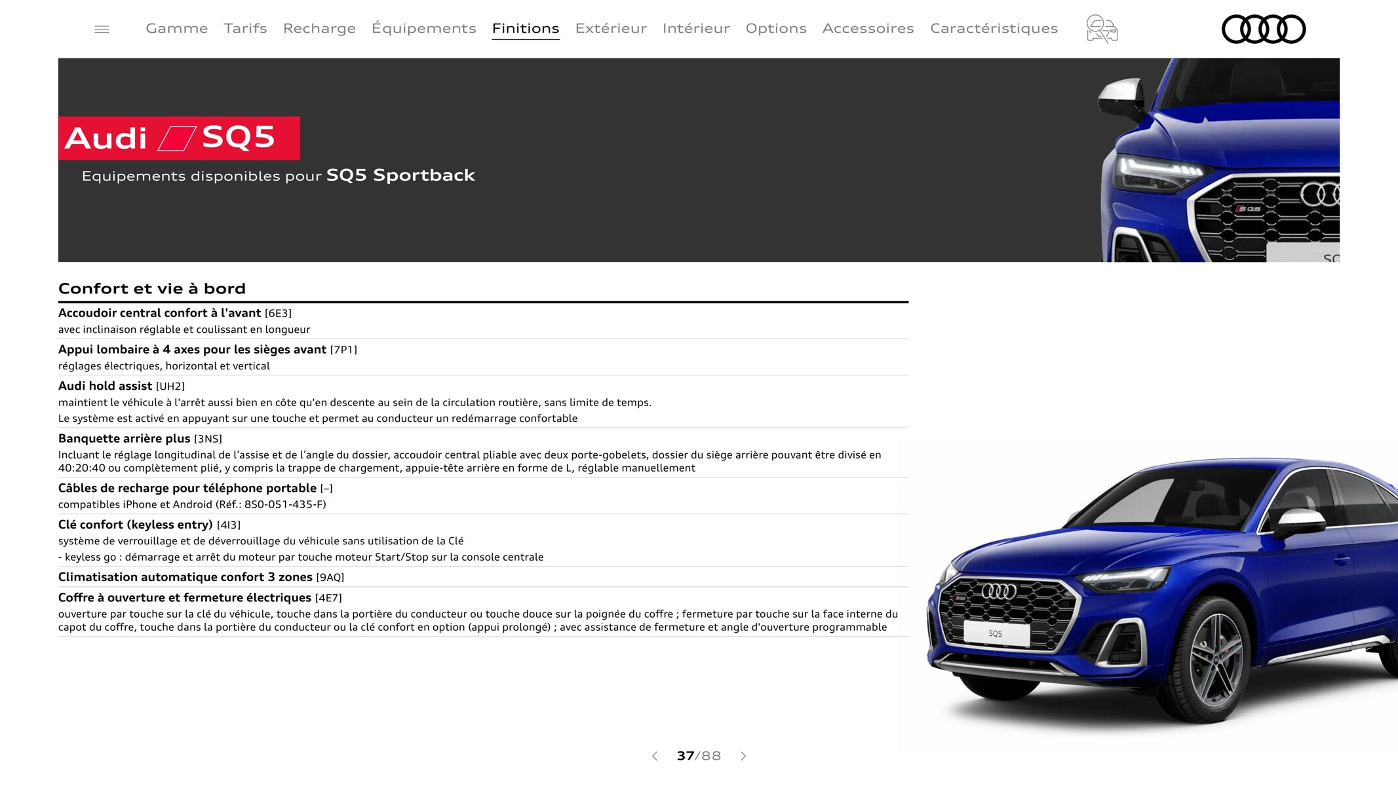Screen dimensions: 1398x786
Task: Click 'avec inclinaison réglable et coulissant' description
Action: coord(184,329)
